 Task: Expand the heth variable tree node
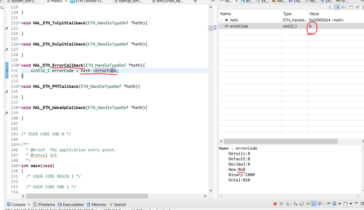click(x=221, y=20)
